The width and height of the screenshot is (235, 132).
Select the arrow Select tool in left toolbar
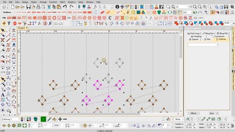(3, 30)
